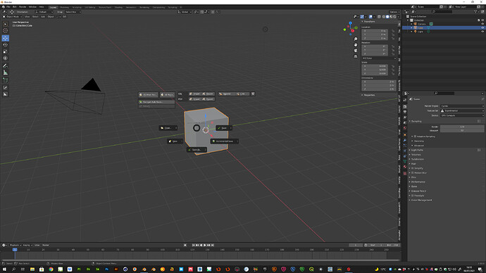The image size is (486, 273).
Task: Select the Select Box tool
Action: click(x=5, y=24)
